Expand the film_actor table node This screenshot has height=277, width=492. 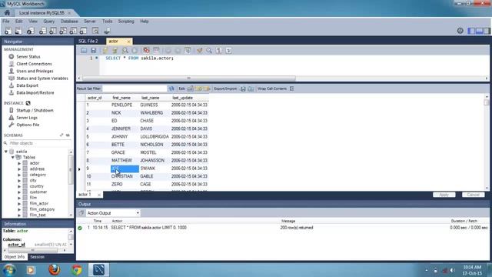pos(19,203)
